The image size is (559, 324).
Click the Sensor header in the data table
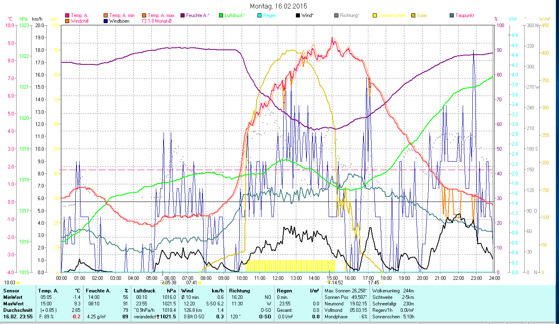11,291
